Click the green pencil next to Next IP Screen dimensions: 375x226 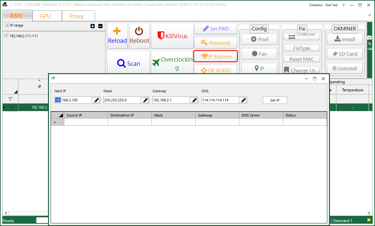click(96, 100)
